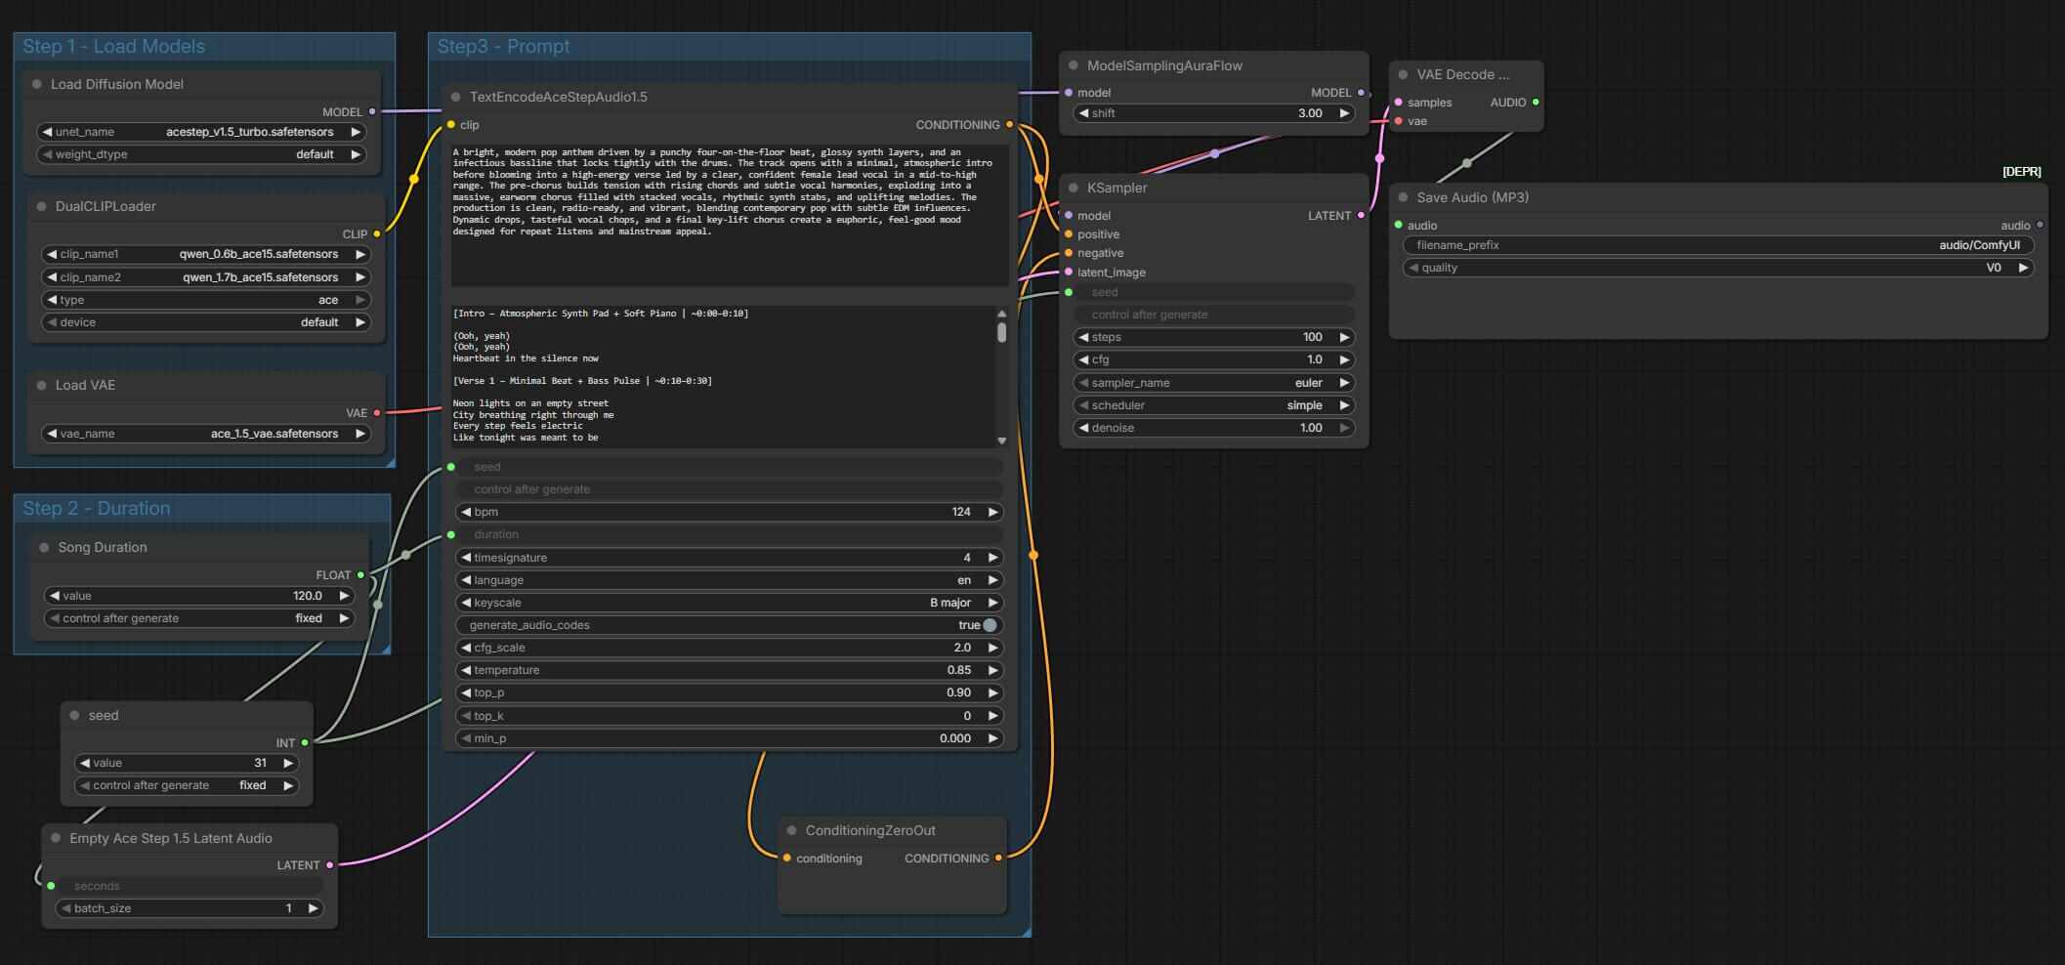Change seed control after generate fixed option
Image resolution: width=2065 pixels, height=965 pixels.
pyautogui.click(x=188, y=785)
